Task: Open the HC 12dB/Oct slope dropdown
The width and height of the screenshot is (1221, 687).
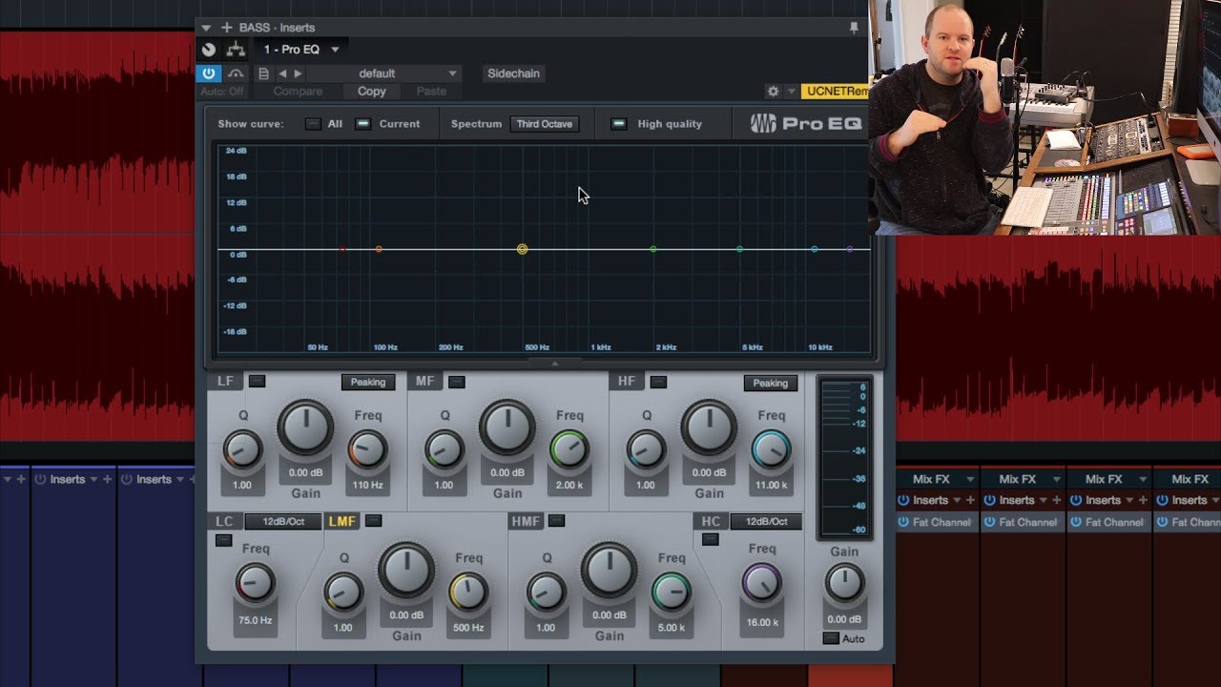Action: pos(767,522)
